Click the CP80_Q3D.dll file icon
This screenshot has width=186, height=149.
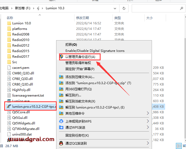[9, 79]
